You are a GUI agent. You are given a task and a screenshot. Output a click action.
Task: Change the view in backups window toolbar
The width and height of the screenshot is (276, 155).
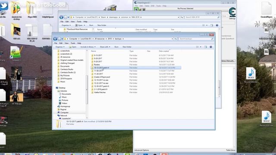[198, 47]
